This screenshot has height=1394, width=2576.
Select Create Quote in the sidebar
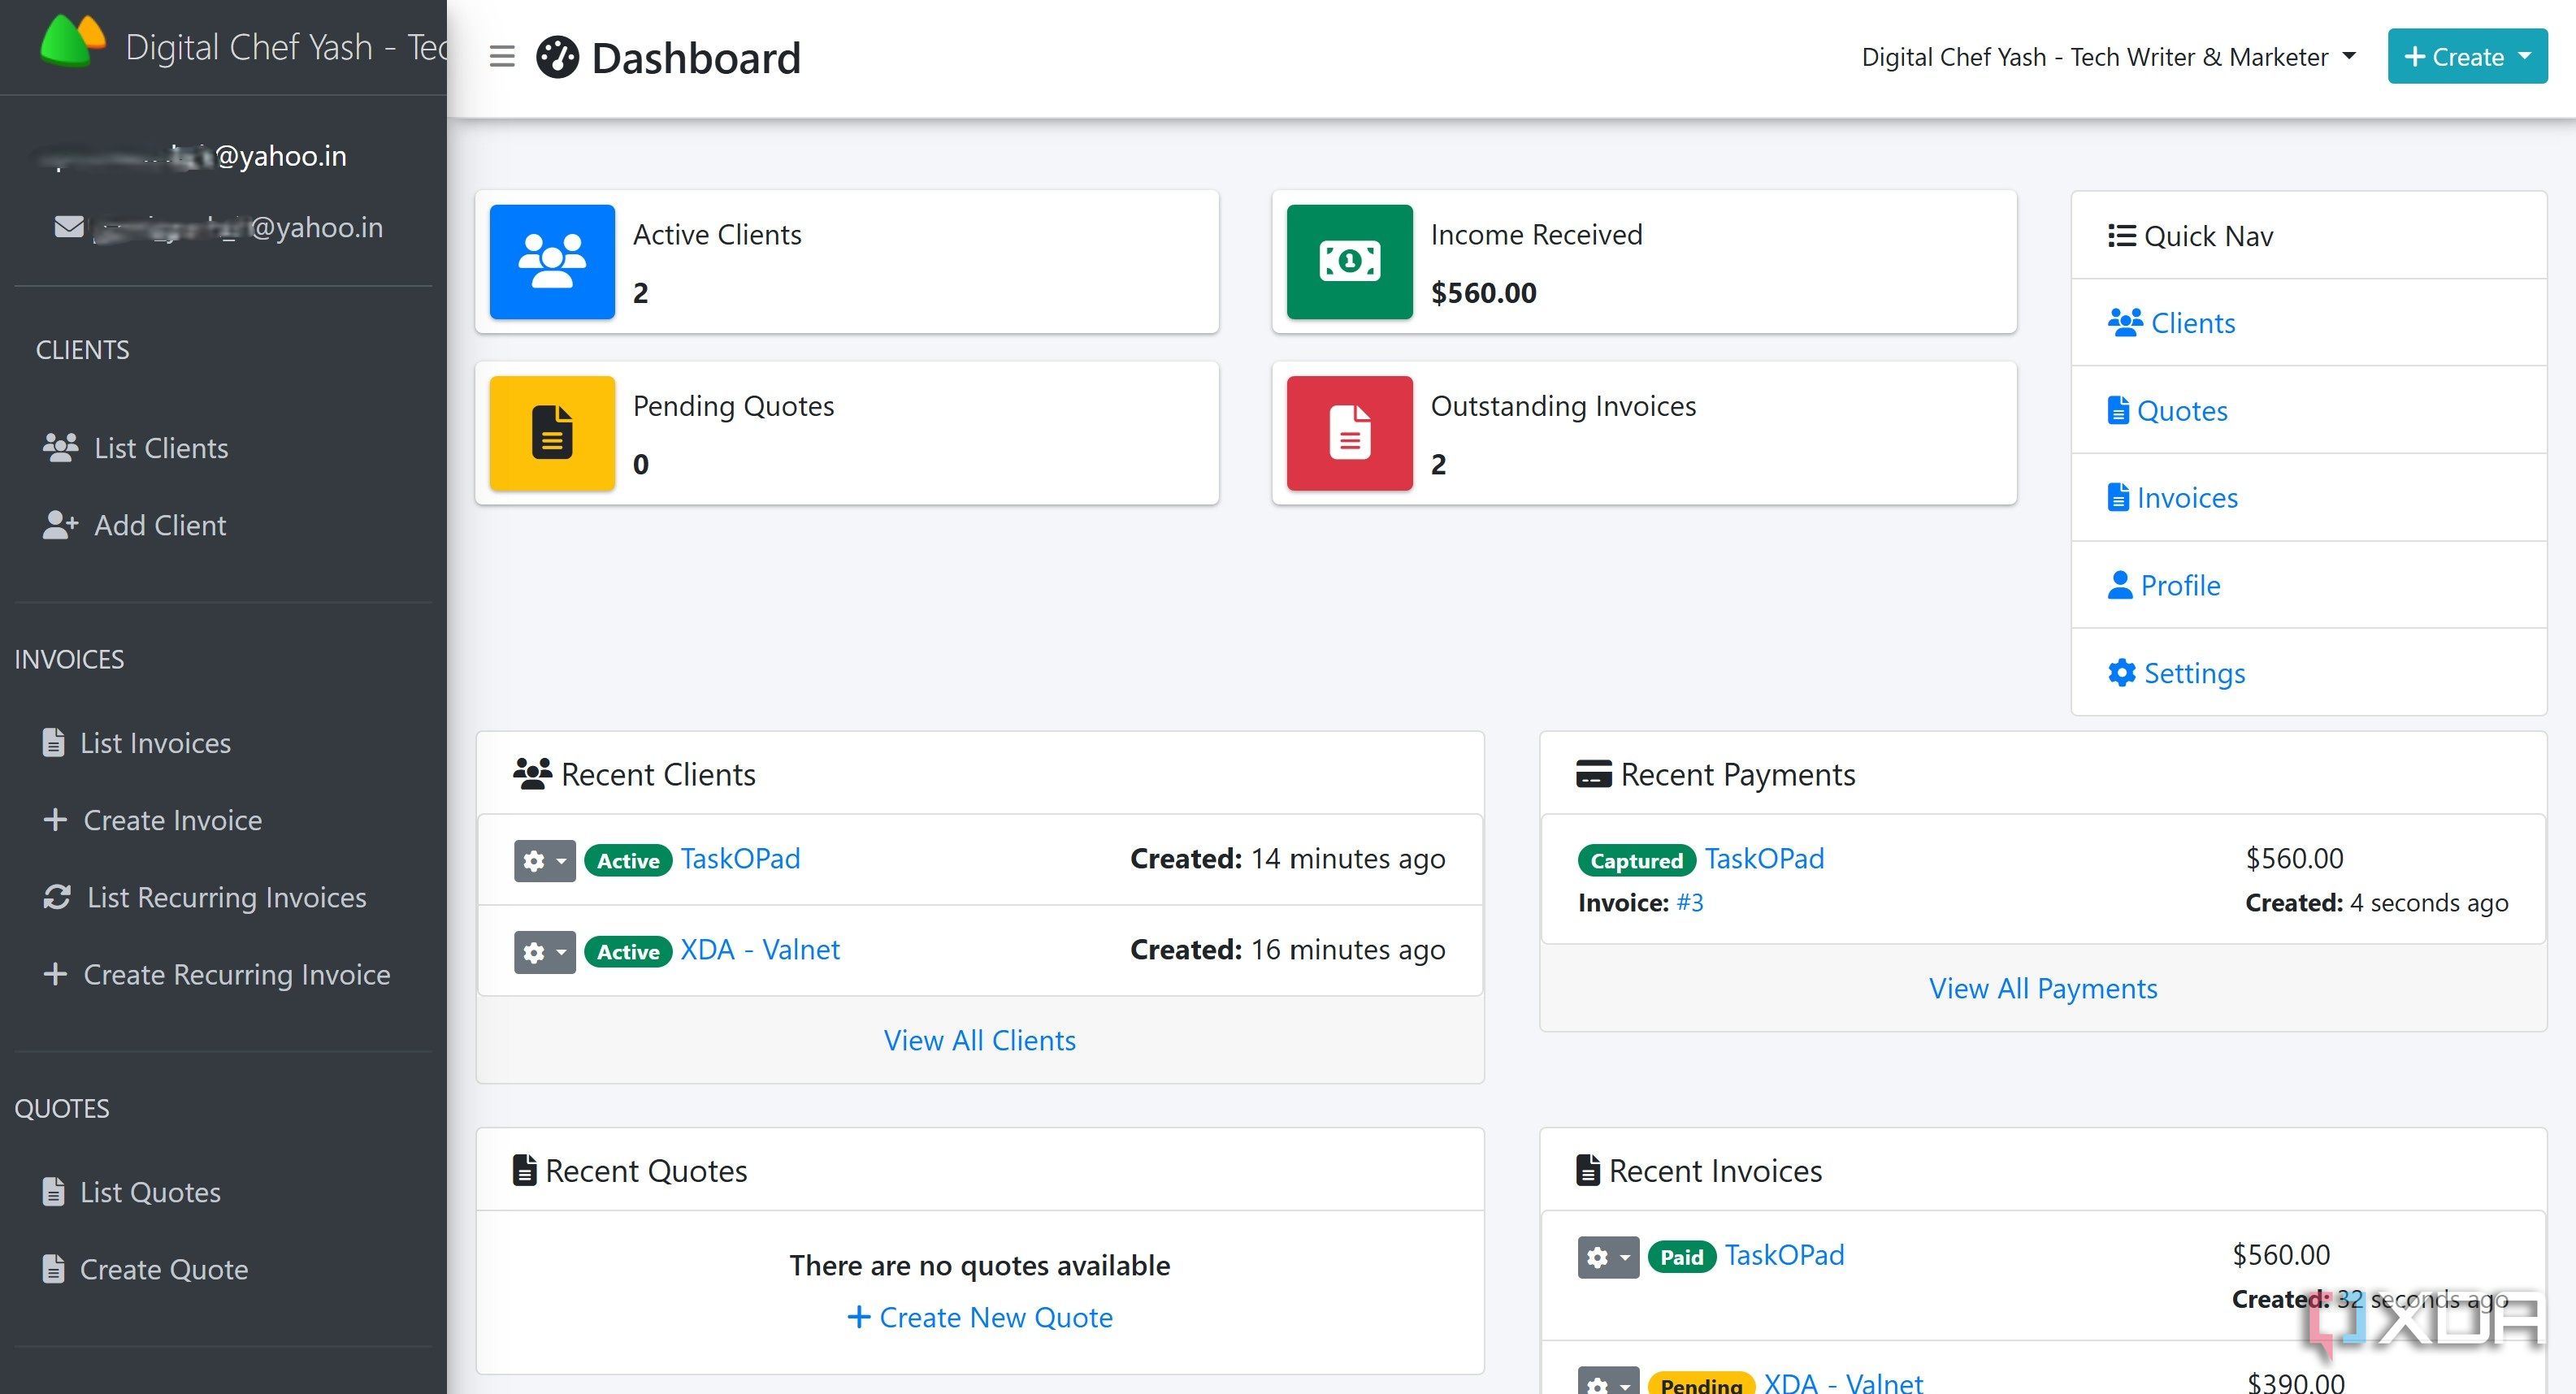click(x=145, y=1269)
